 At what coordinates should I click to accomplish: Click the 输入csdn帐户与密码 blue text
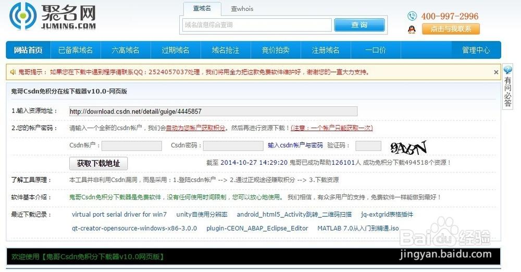point(295,145)
